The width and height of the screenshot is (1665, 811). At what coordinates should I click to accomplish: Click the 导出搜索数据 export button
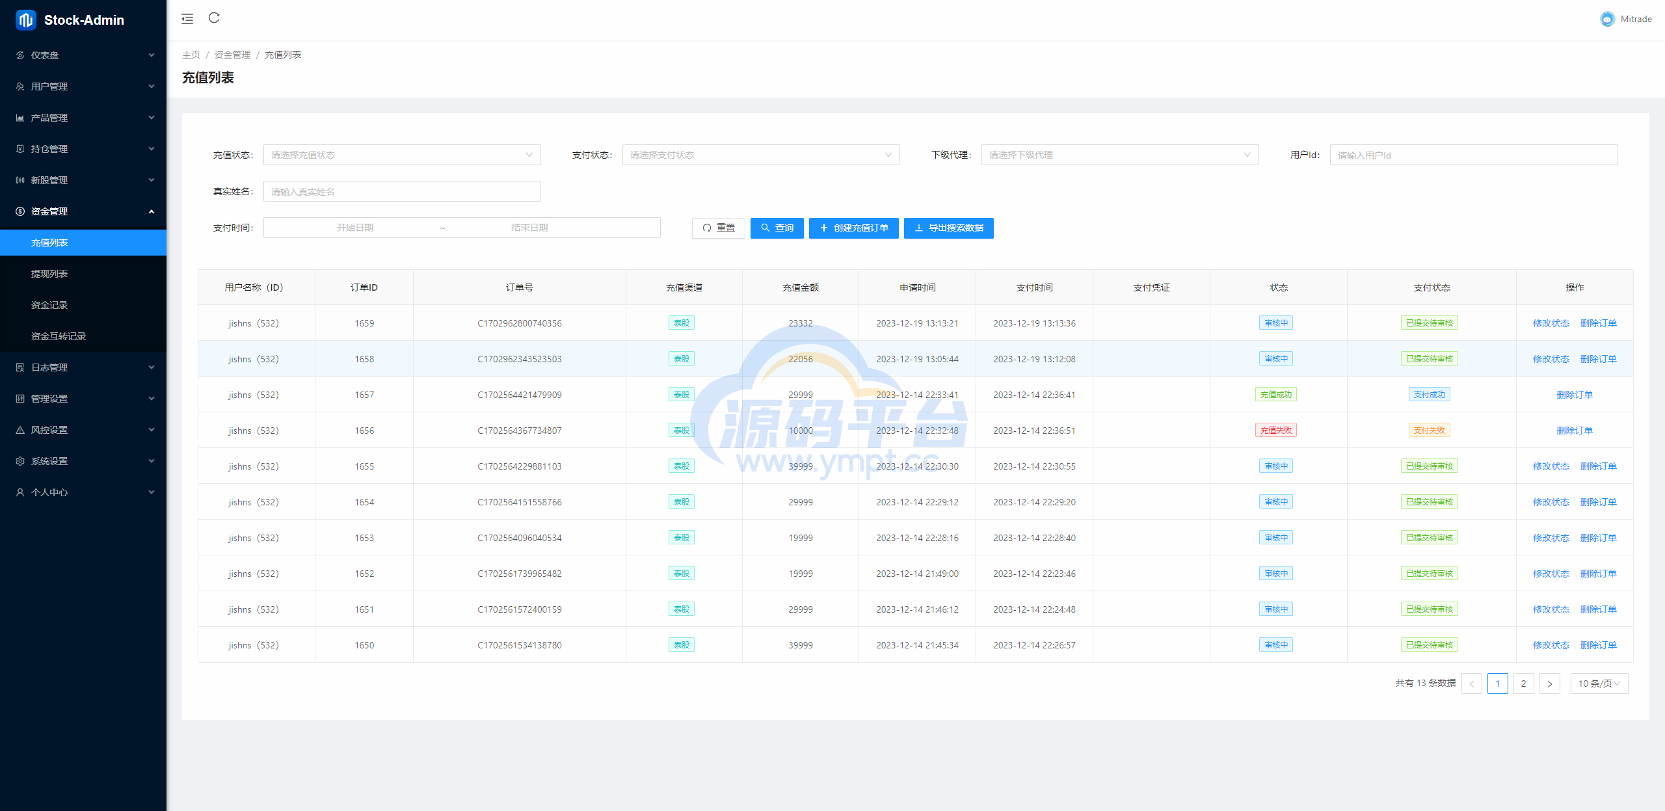tap(948, 228)
